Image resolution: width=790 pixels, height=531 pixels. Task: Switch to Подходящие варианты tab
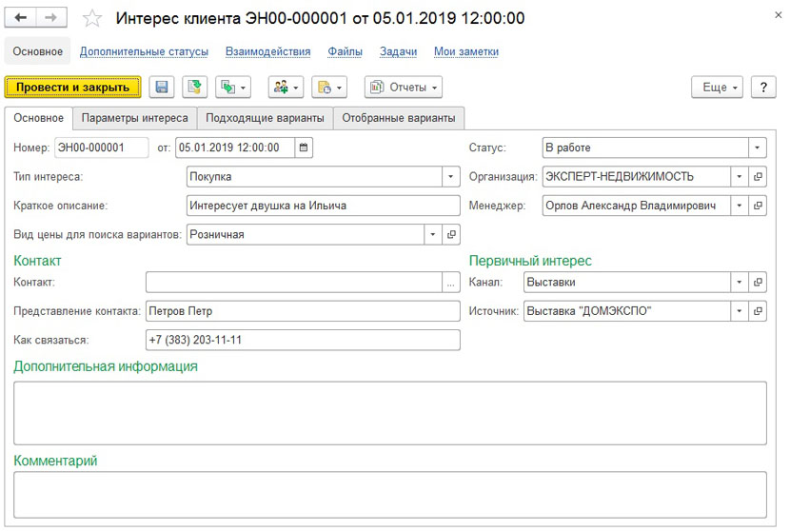265,118
